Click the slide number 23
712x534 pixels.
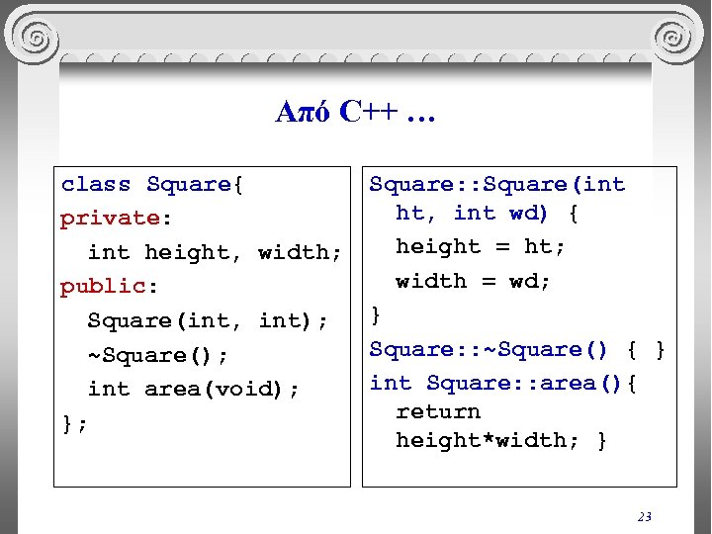(645, 516)
